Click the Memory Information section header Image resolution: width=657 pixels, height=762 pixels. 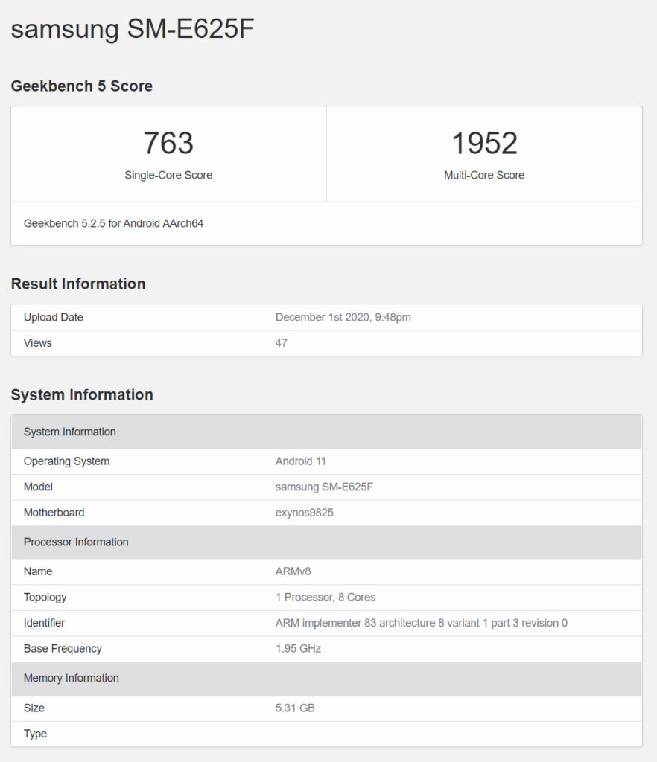326,679
